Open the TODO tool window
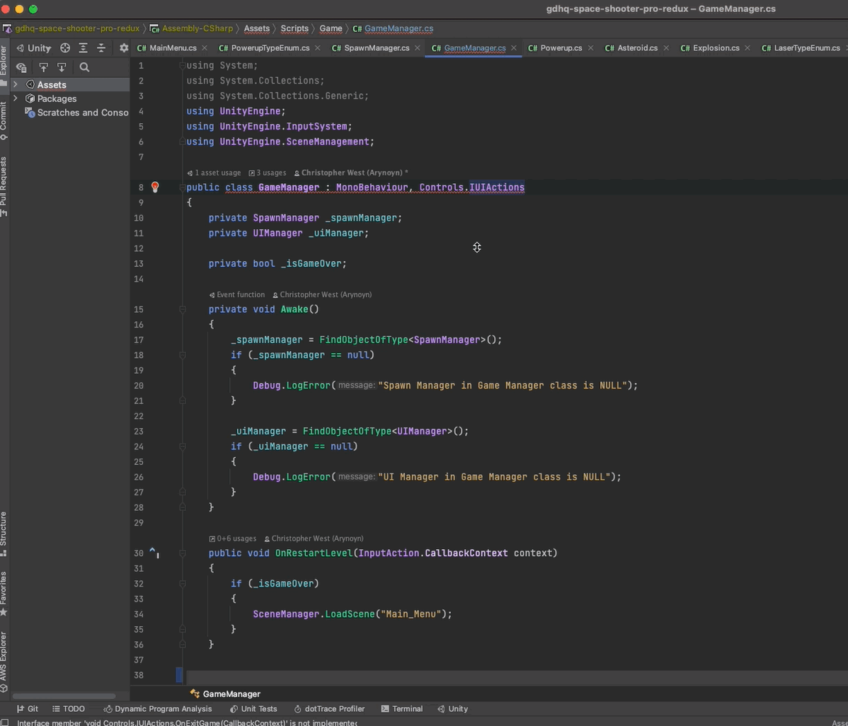This screenshot has height=726, width=848. (69, 709)
